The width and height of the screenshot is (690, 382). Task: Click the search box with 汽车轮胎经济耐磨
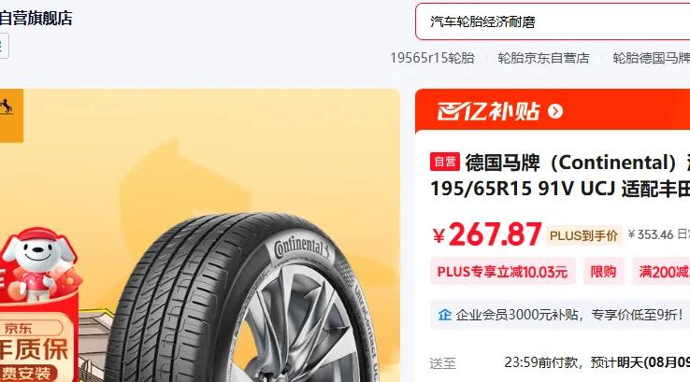pos(553,21)
